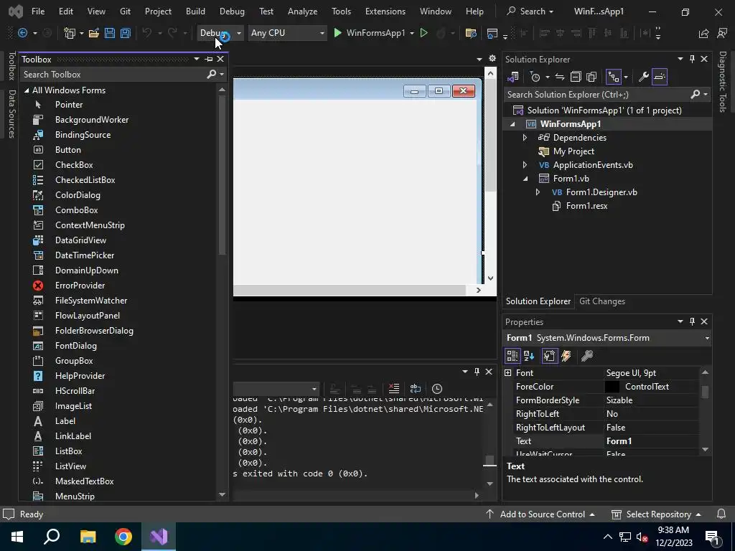Click the ForeColor black color swatch
This screenshot has width=735, height=551.
[x=612, y=387]
